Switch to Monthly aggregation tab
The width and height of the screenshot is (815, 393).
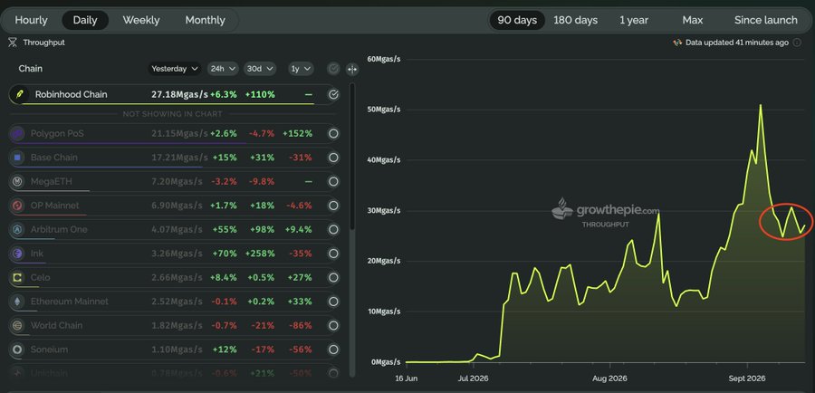[x=205, y=20]
